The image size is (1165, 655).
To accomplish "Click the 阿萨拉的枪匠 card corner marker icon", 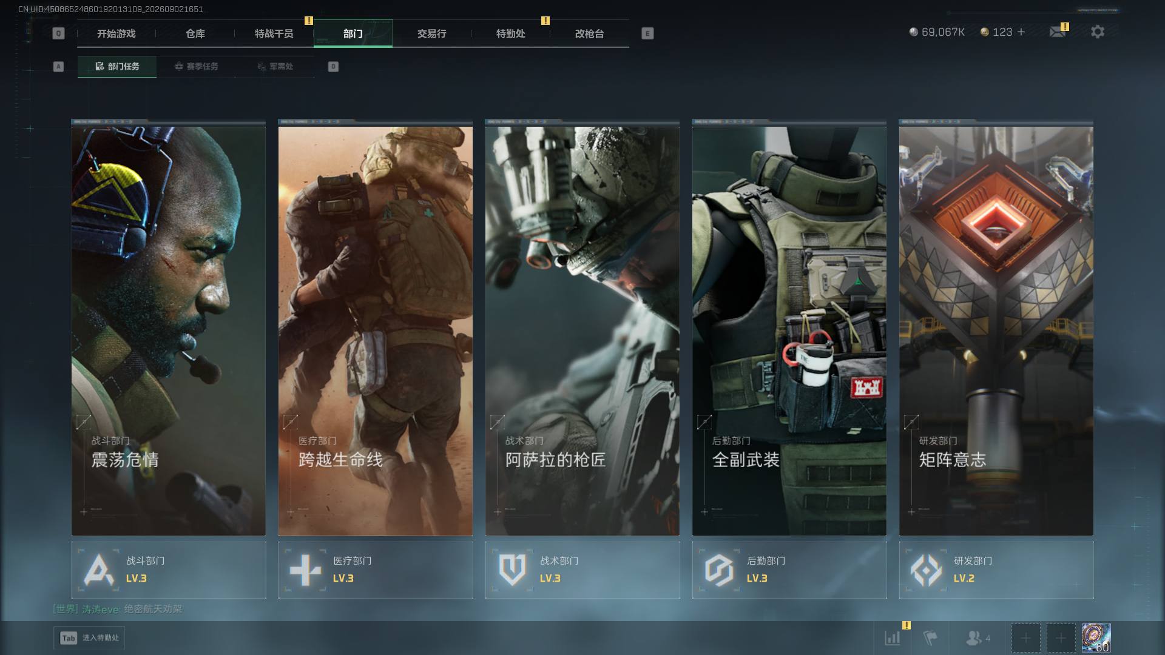I will pos(498,422).
